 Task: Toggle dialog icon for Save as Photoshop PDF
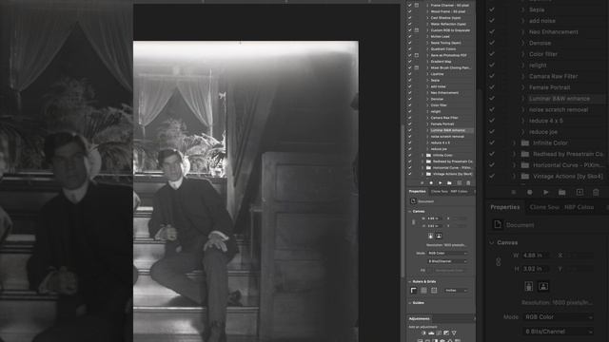coord(417,55)
